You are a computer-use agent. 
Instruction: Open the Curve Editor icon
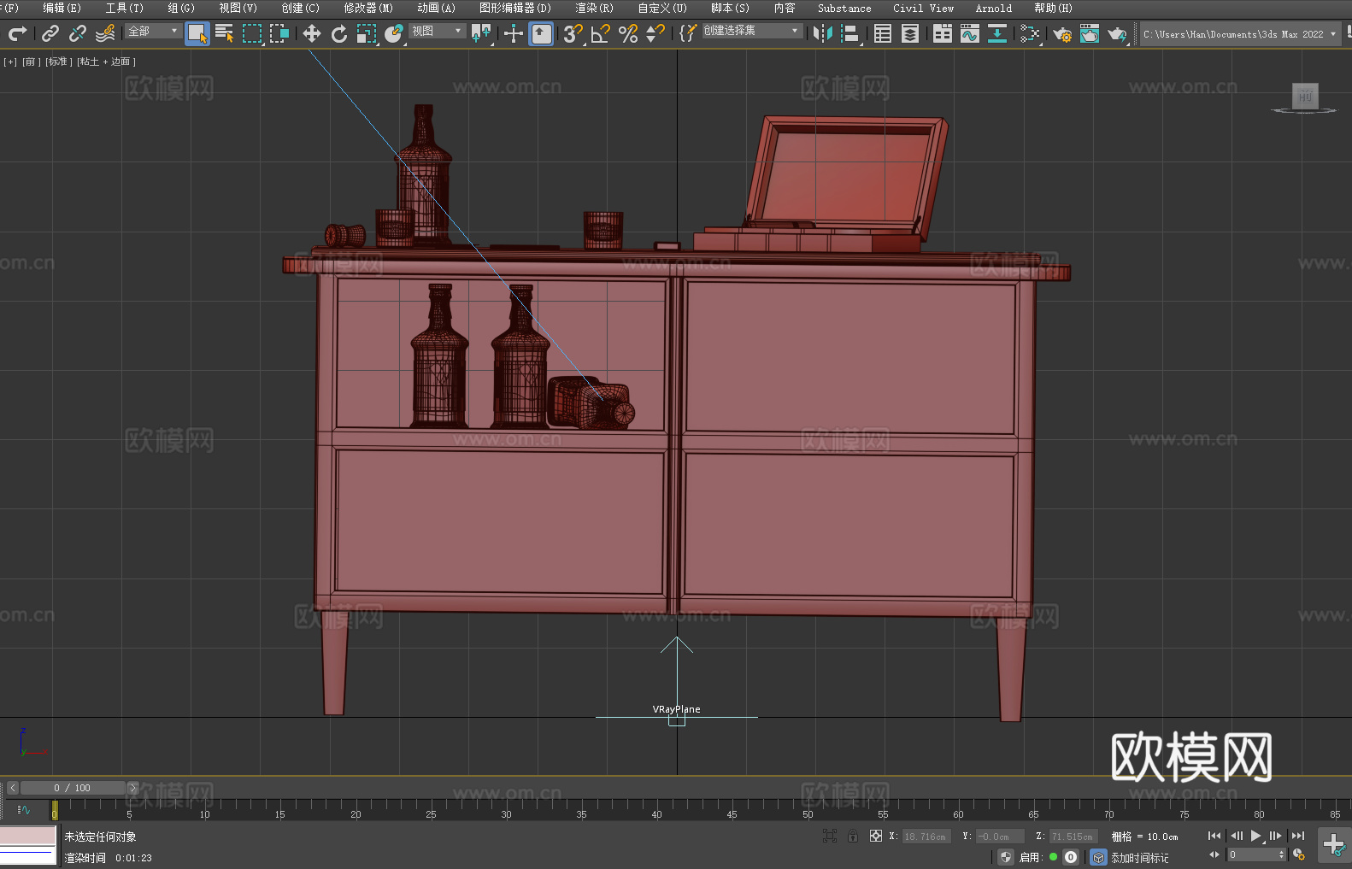click(x=969, y=33)
